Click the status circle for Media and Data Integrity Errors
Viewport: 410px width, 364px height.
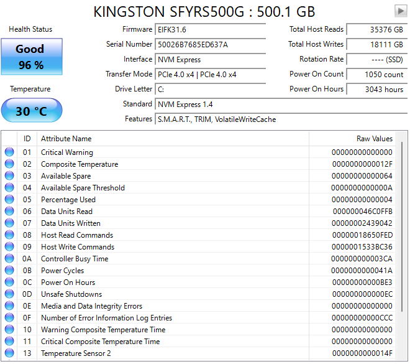click(9, 306)
